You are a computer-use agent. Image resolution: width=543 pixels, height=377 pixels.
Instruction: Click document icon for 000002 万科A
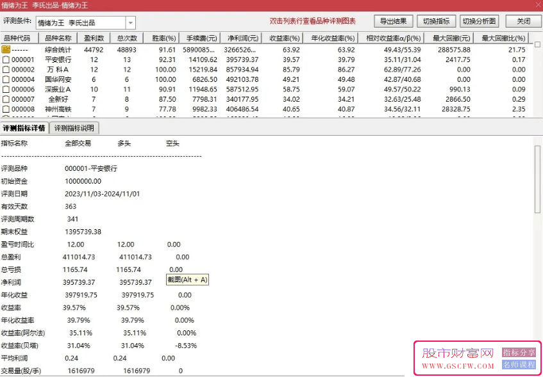(6, 70)
